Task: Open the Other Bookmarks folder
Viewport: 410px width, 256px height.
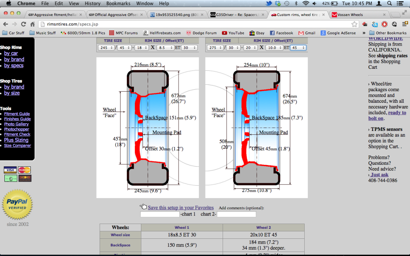Action: (388, 33)
